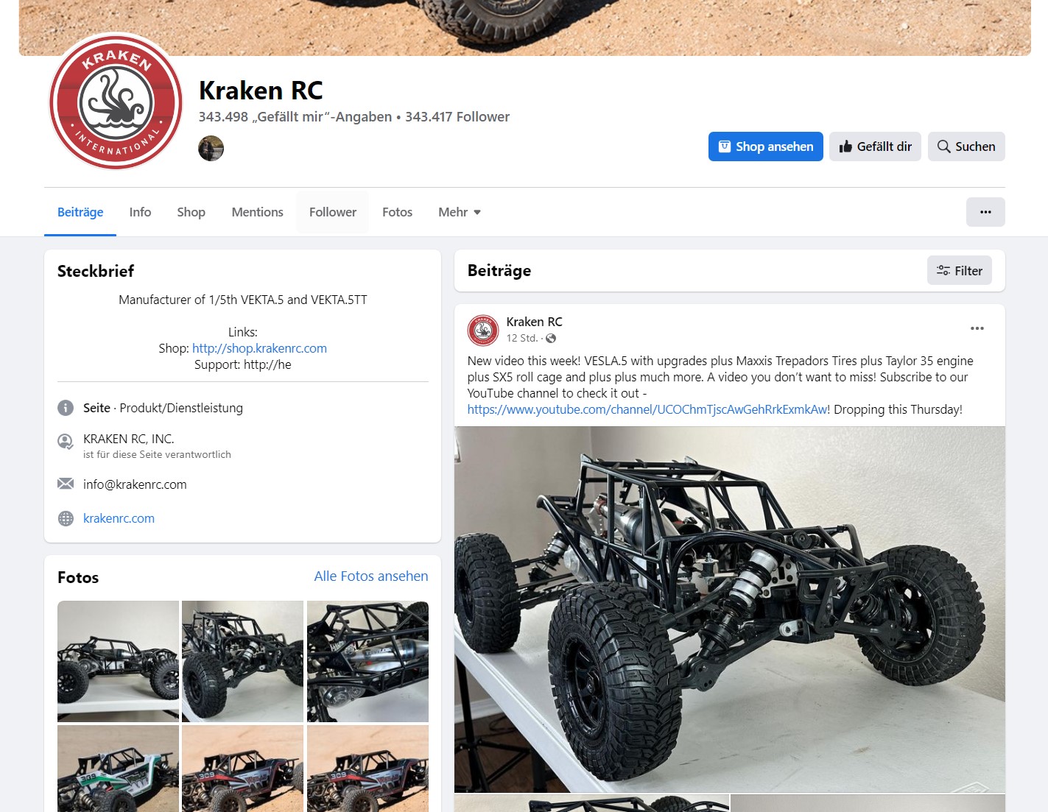Viewport: 1048px width, 812px height.
Task: Open the Info tab
Action: 140,212
